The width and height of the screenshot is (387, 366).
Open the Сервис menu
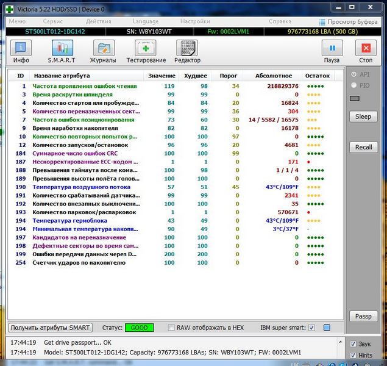coord(52,21)
